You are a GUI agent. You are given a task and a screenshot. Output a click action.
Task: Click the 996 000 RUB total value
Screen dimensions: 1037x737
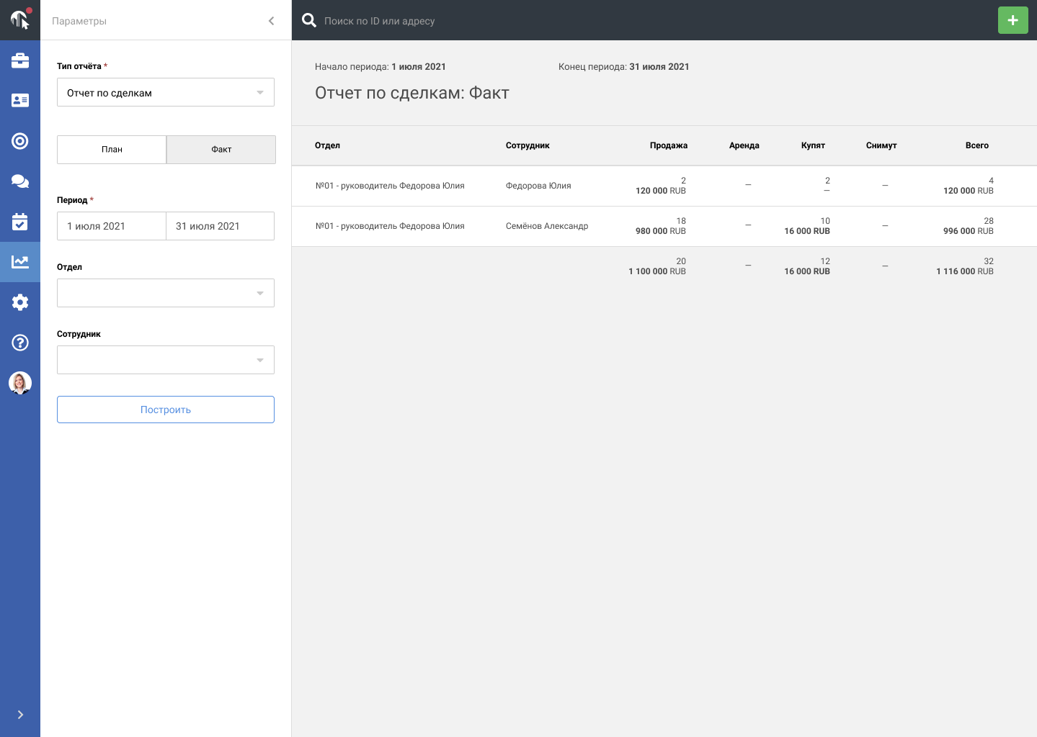tap(969, 231)
